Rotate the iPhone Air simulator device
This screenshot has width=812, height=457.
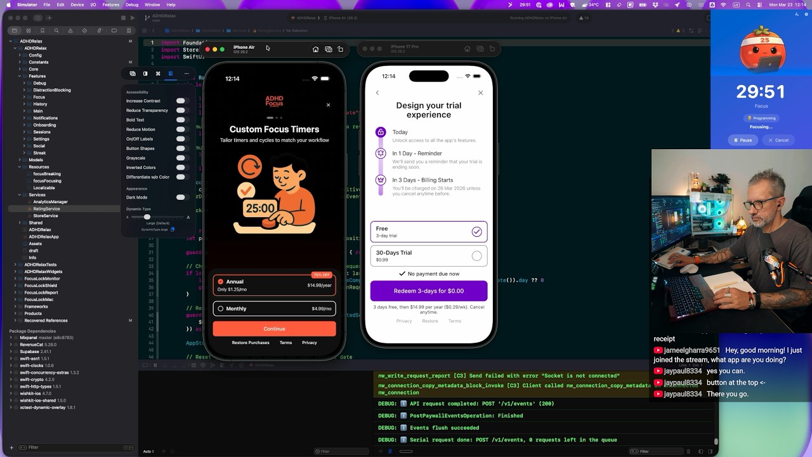pyautogui.click(x=341, y=50)
